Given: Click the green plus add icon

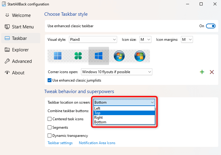Looking at the screenshot, I should 202,72.
